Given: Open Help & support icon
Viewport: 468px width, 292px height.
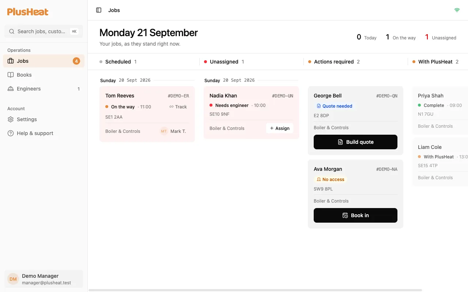Looking at the screenshot, I should click(11, 133).
